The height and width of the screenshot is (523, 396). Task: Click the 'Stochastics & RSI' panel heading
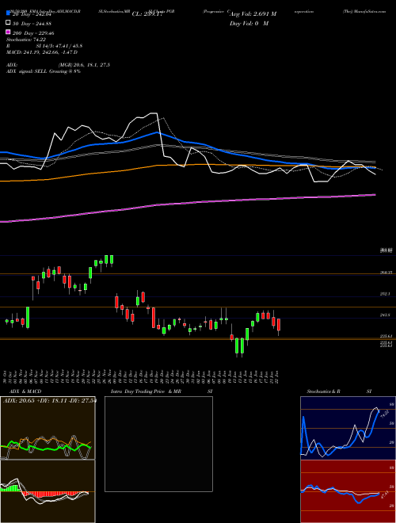click(339, 391)
